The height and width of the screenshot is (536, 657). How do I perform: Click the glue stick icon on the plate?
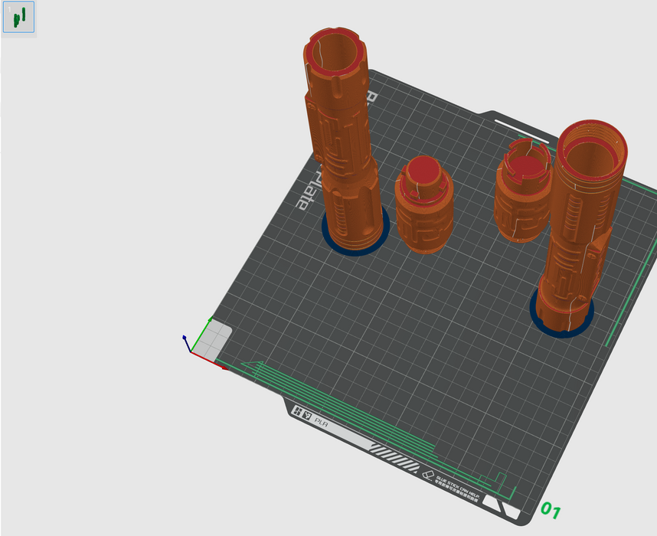pyautogui.click(x=429, y=475)
